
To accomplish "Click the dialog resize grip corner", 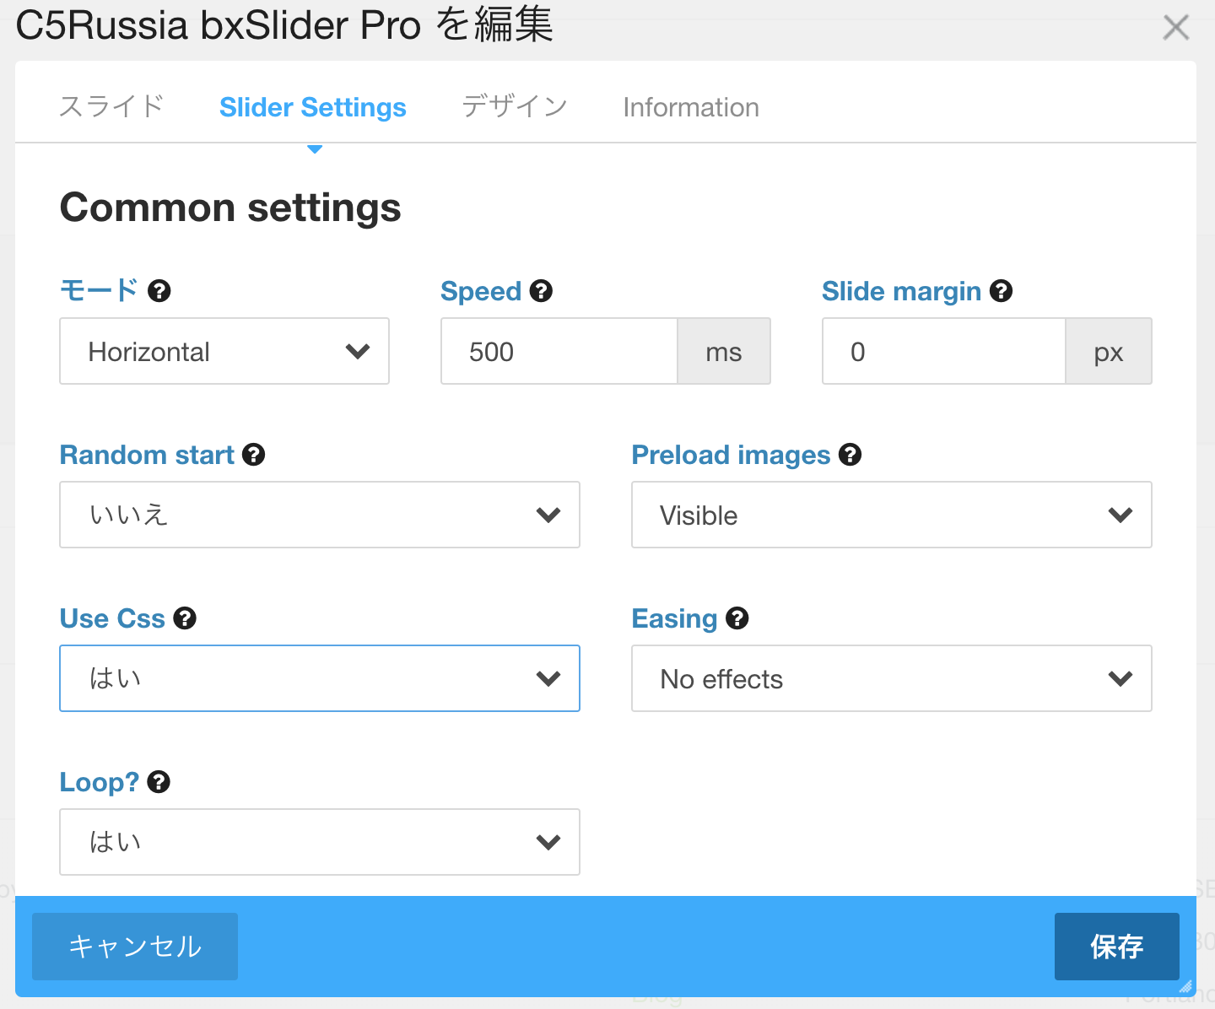I will click(1185, 986).
